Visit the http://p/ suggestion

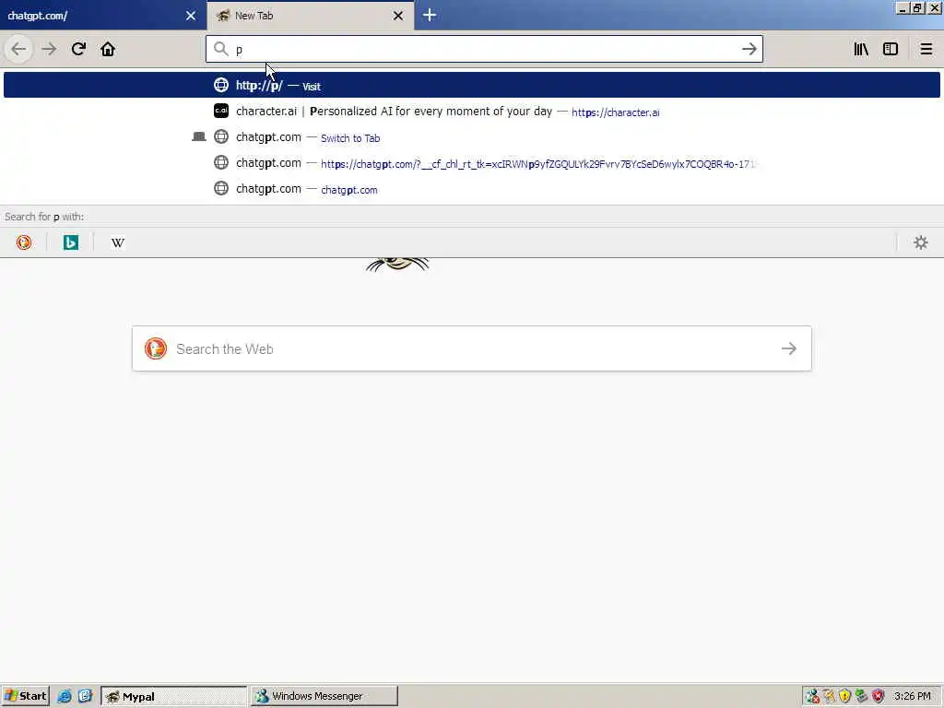point(471,85)
